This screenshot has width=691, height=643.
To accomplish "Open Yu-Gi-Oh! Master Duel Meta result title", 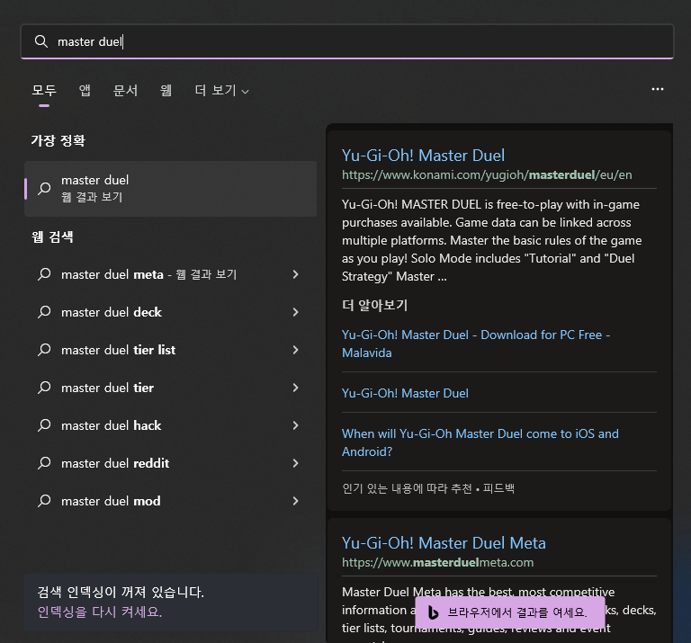I will (x=444, y=543).
